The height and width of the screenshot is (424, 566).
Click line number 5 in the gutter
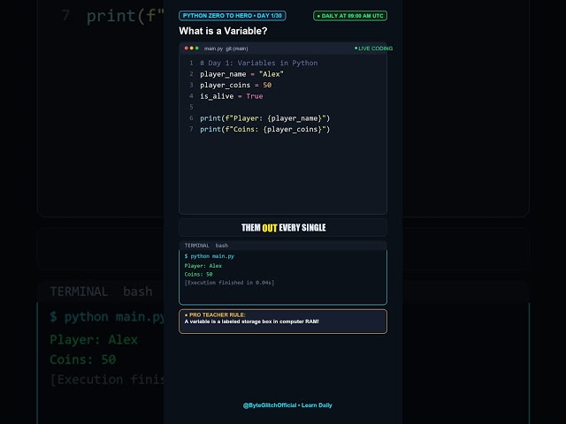(191, 107)
